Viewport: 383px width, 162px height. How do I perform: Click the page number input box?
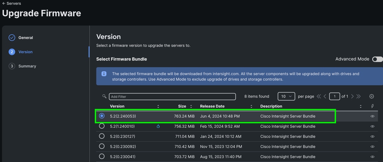pyautogui.click(x=334, y=96)
